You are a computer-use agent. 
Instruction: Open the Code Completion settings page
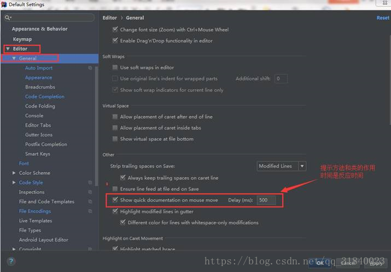coord(45,96)
